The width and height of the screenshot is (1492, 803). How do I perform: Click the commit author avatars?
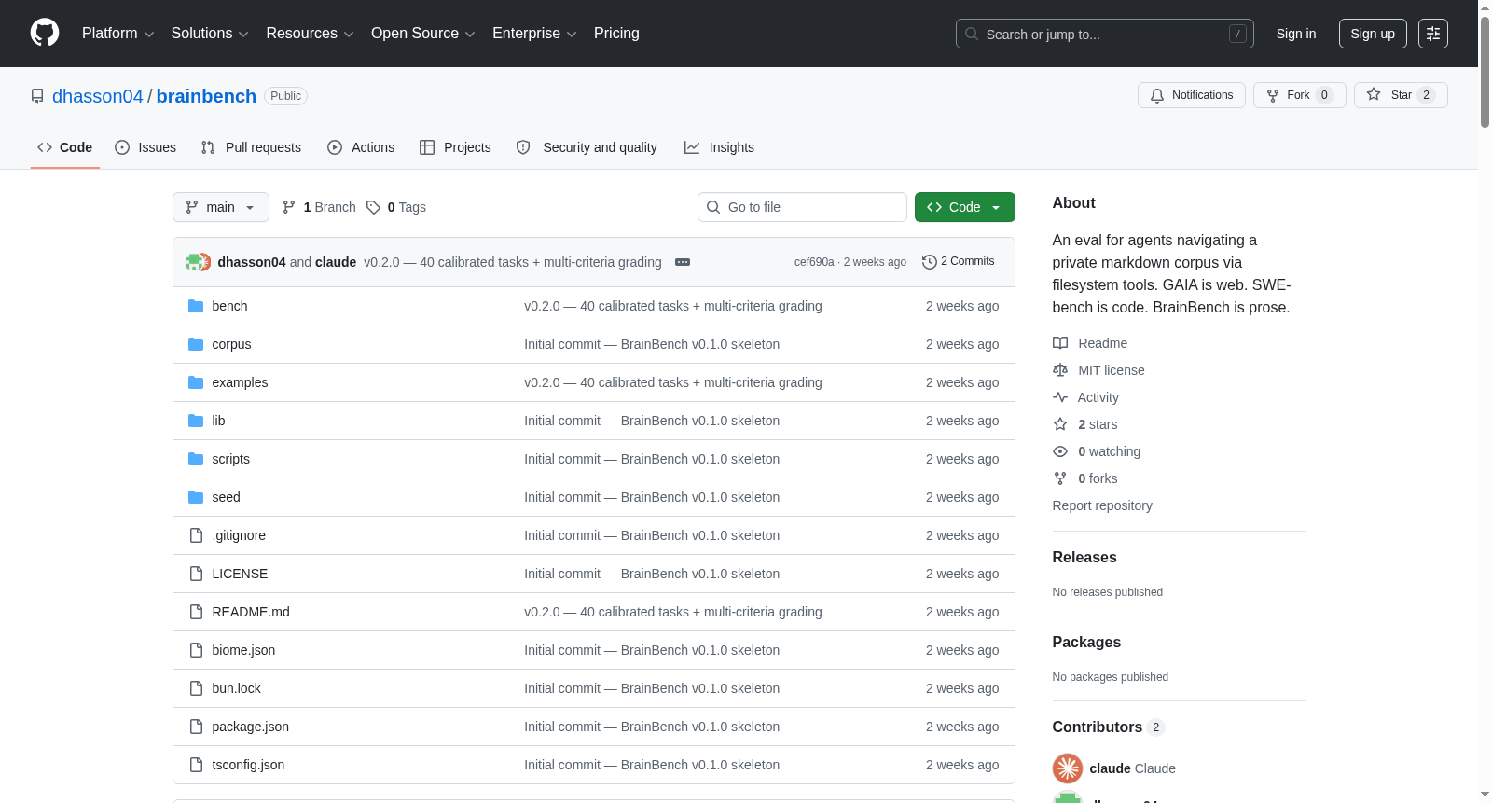198,262
